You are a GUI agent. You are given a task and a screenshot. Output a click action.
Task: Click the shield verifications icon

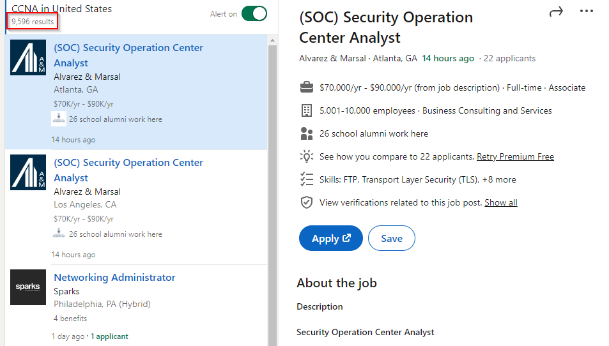click(307, 202)
